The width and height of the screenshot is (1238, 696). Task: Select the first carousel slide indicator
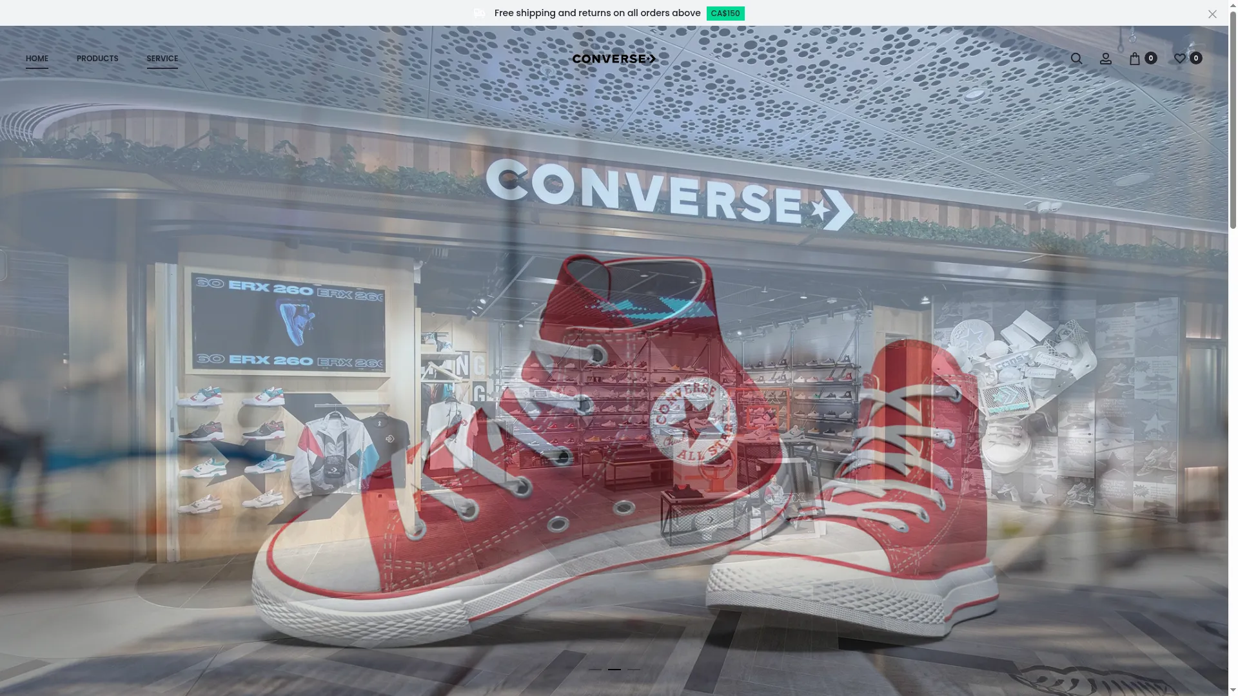pos(595,670)
